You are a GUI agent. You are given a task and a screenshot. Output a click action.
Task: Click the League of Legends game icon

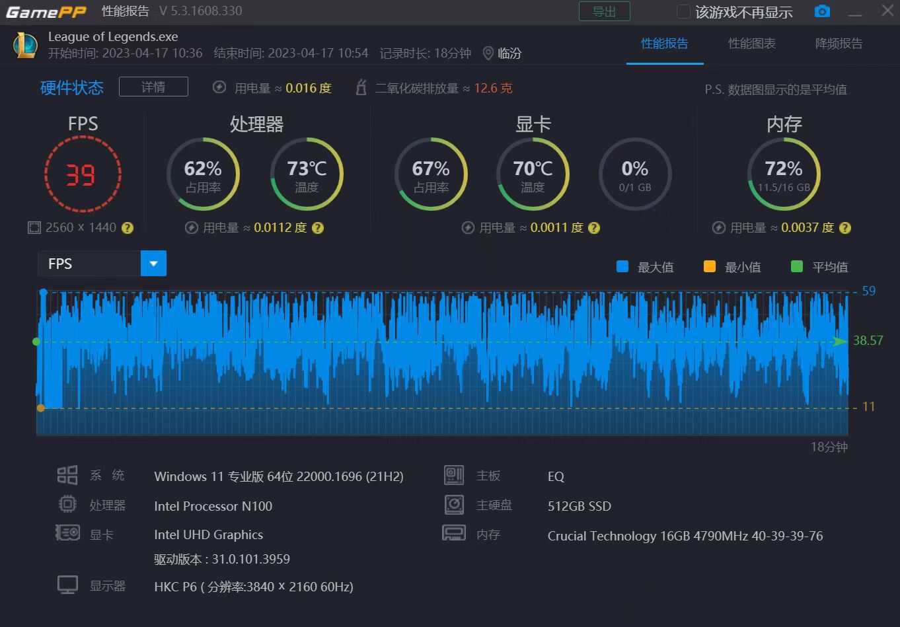tap(26, 45)
